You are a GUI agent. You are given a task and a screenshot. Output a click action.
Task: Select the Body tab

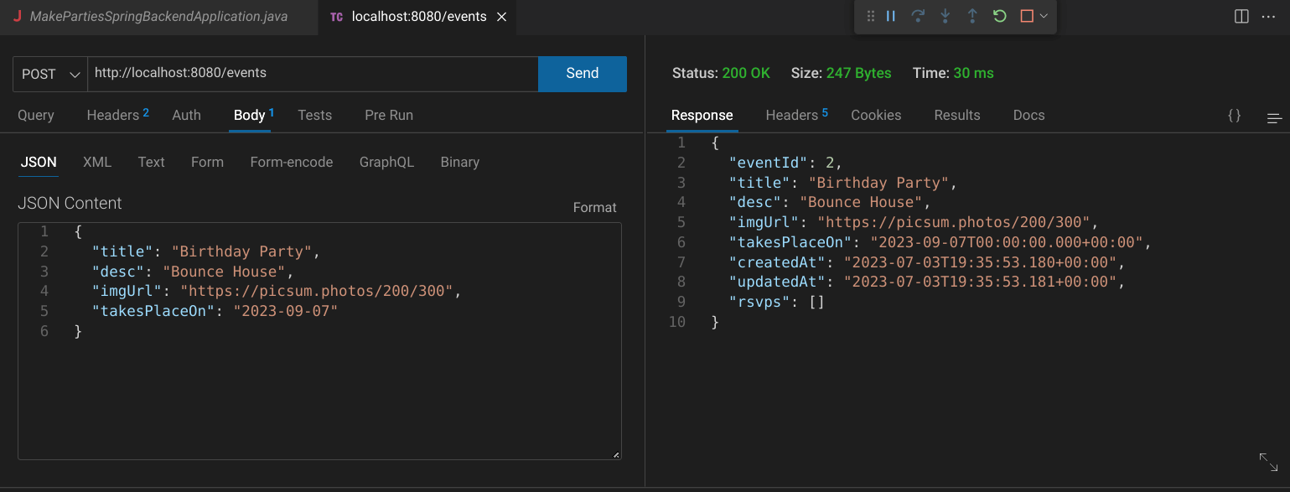pyautogui.click(x=253, y=115)
